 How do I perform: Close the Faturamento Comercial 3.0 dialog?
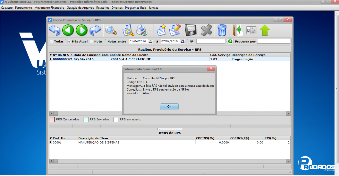[211, 69]
